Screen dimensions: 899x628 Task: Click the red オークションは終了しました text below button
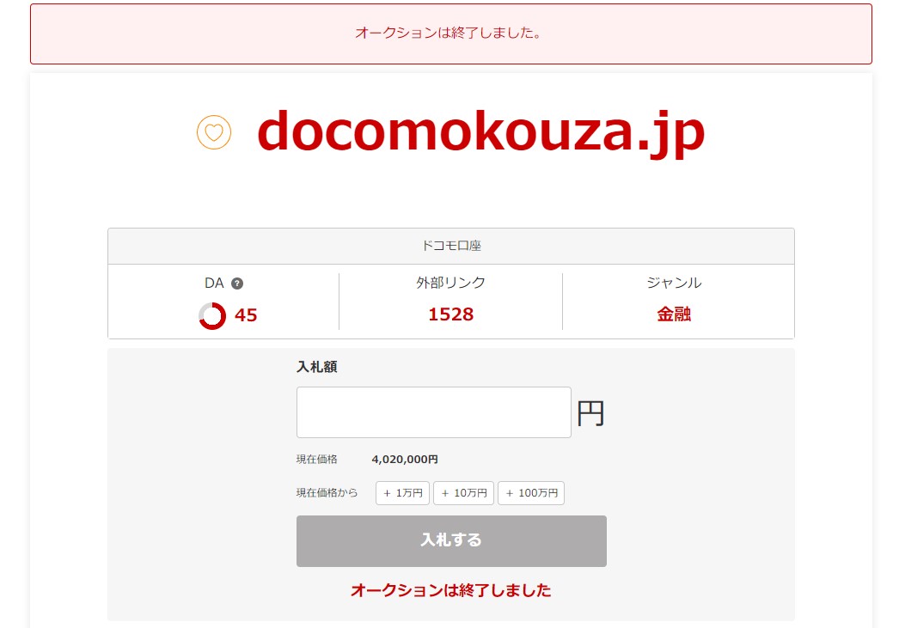pyautogui.click(x=451, y=590)
